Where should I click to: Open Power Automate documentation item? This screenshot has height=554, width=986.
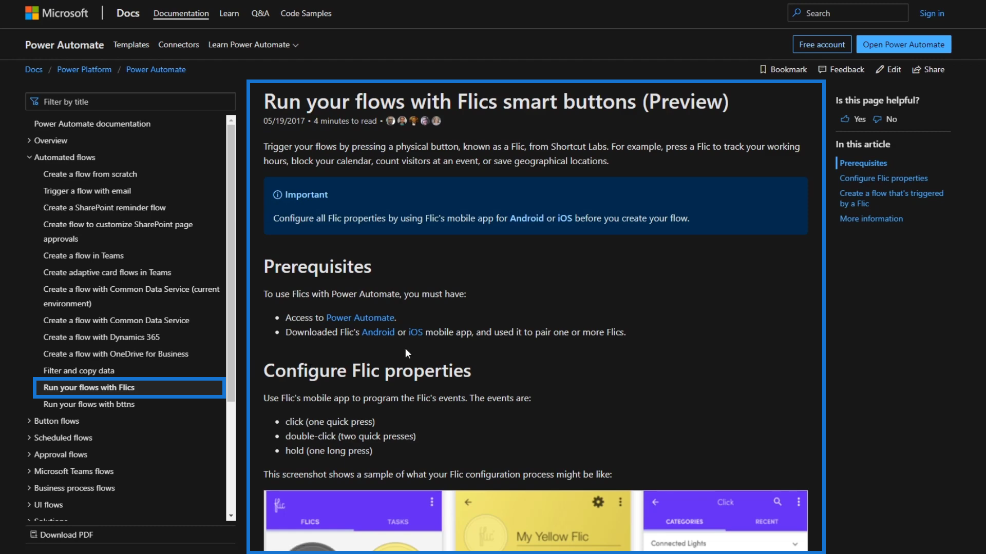pyautogui.click(x=92, y=124)
